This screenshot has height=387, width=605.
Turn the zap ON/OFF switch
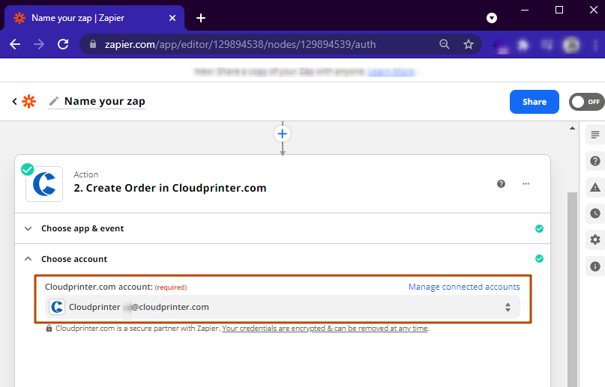click(x=586, y=102)
